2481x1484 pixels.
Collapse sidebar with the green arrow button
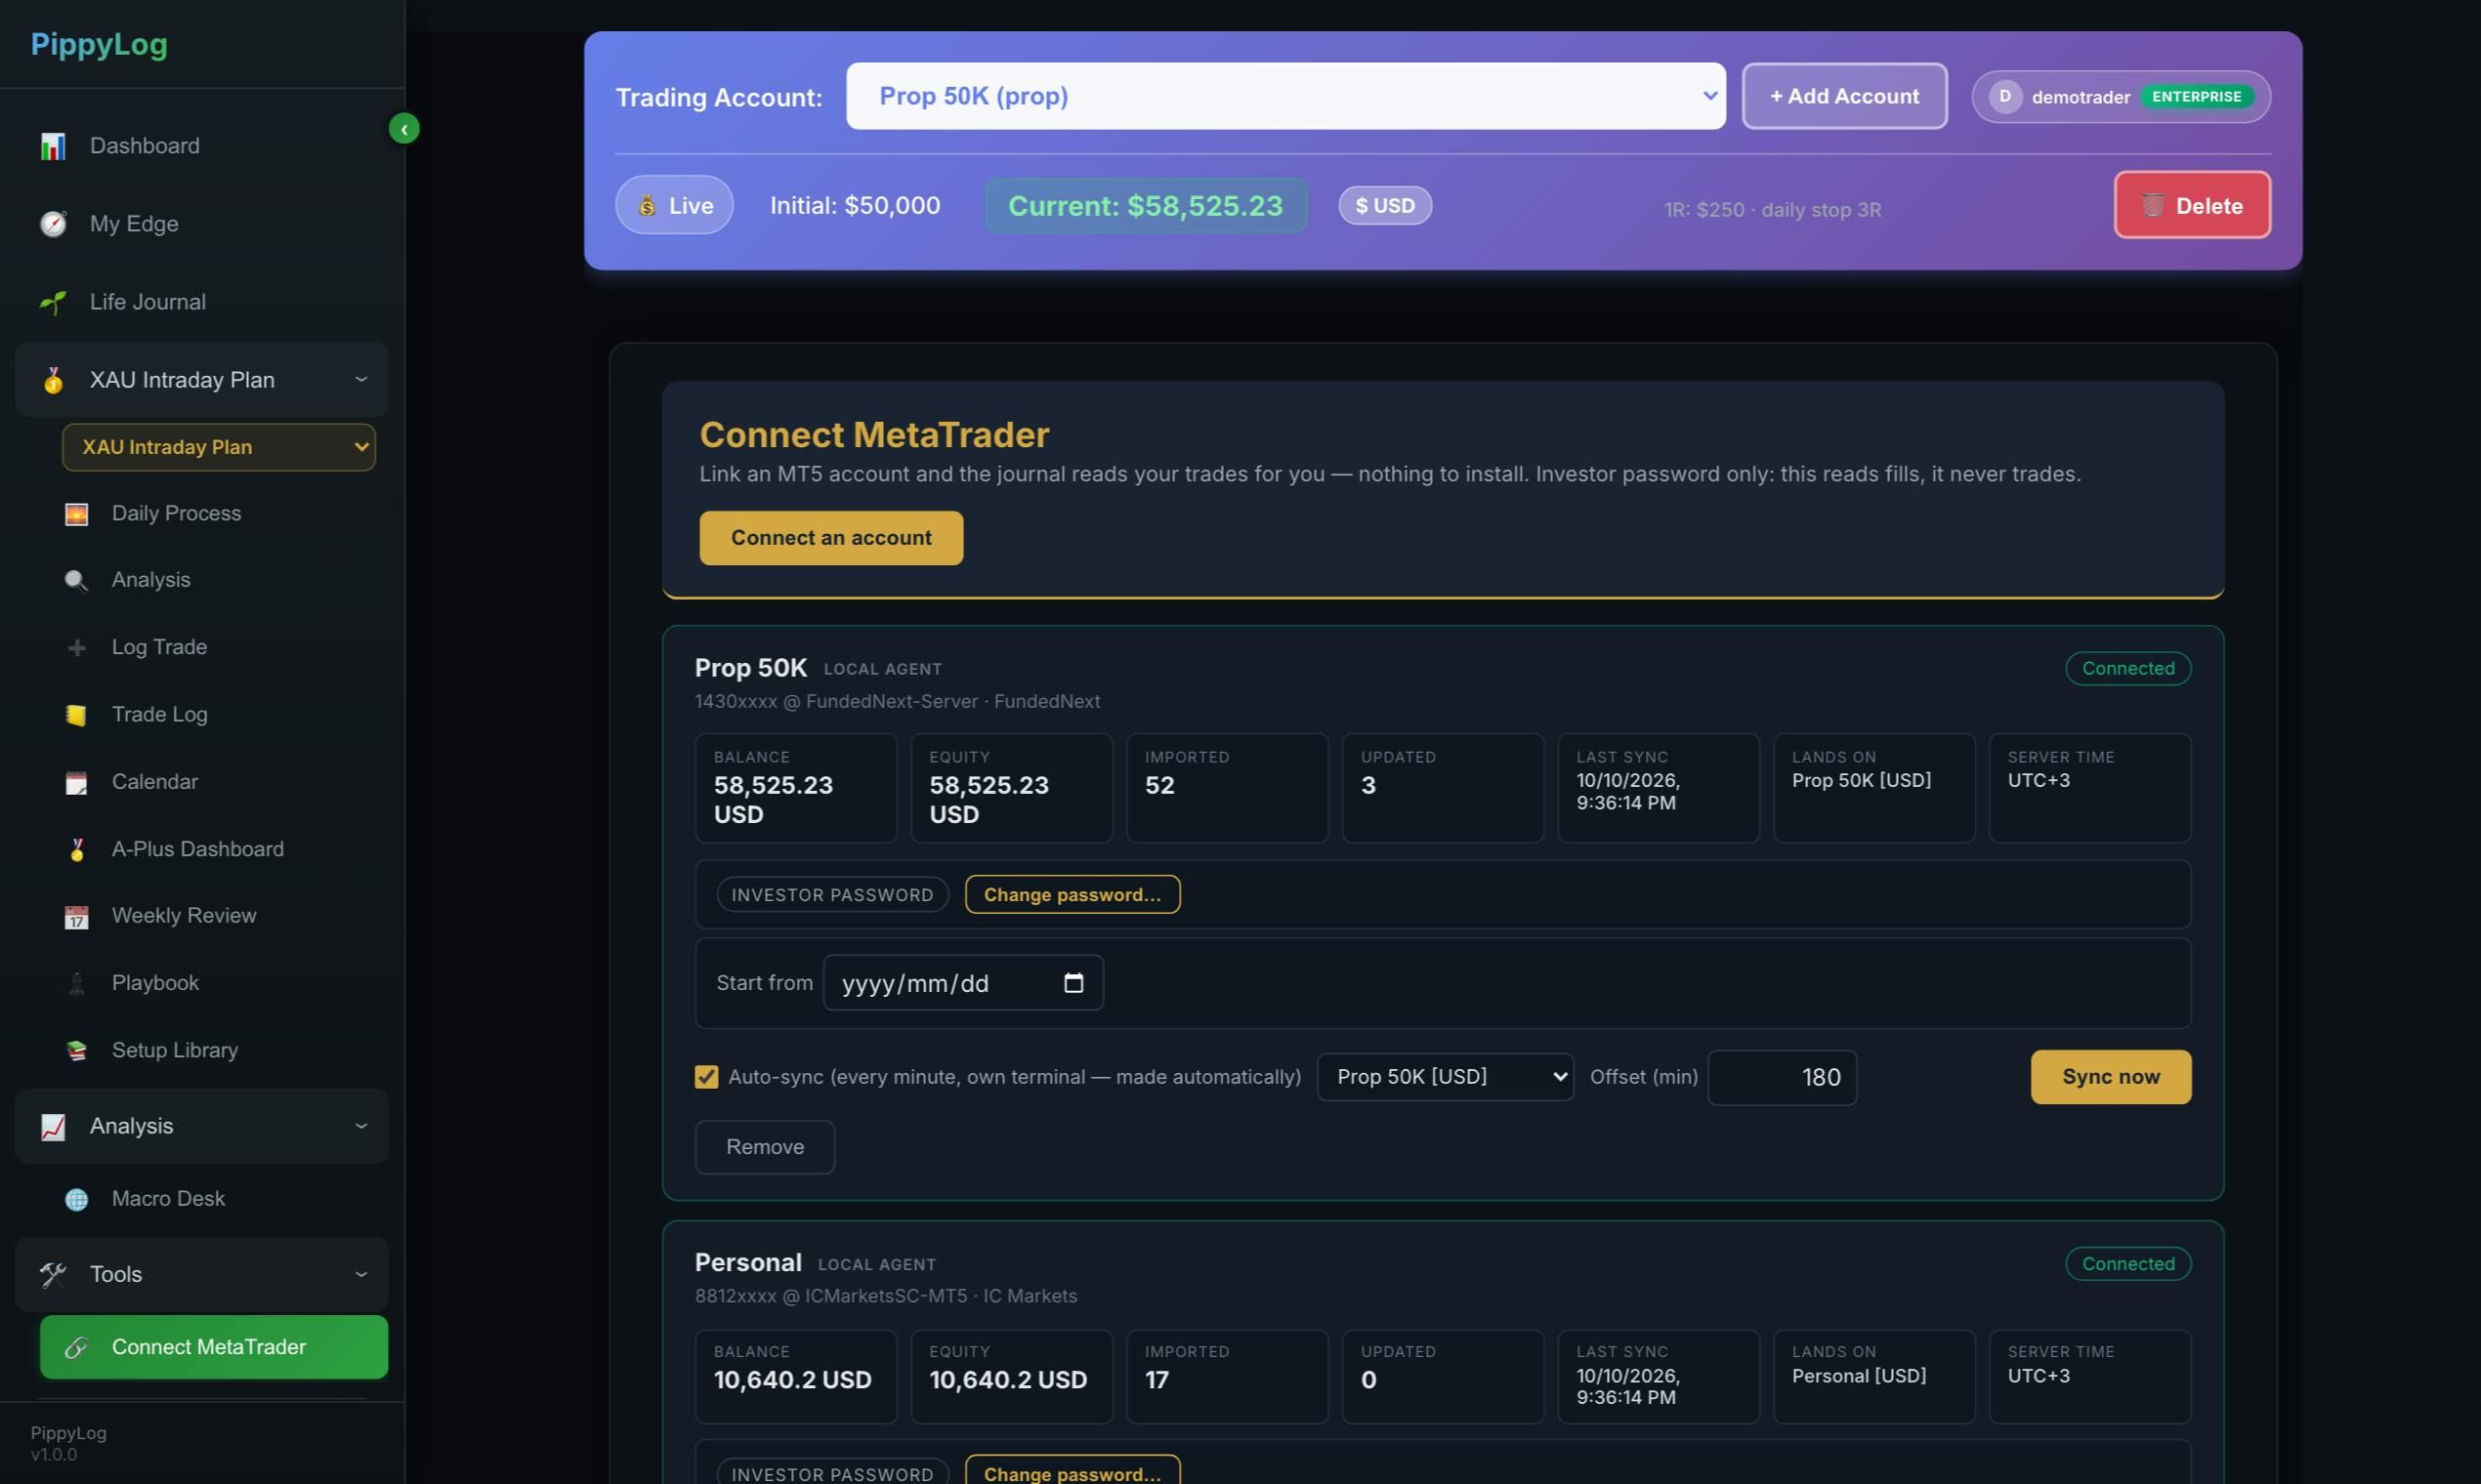pos(404,129)
